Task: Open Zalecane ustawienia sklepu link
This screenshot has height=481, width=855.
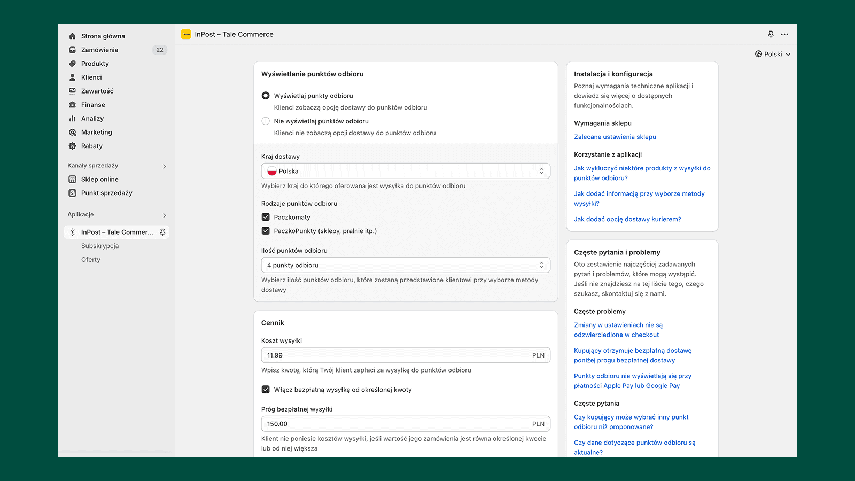Action: pyautogui.click(x=615, y=137)
